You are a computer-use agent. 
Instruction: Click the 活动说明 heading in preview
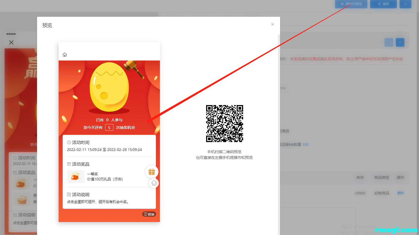[x=81, y=194]
